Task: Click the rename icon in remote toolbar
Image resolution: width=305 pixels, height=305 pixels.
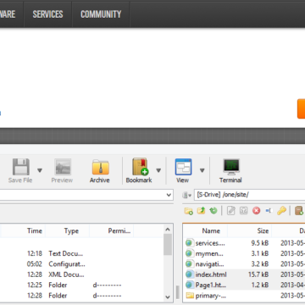Action: pyautogui.click(x=269, y=211)
